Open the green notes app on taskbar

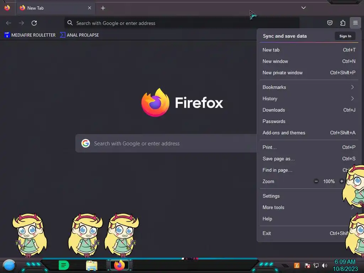64,265
